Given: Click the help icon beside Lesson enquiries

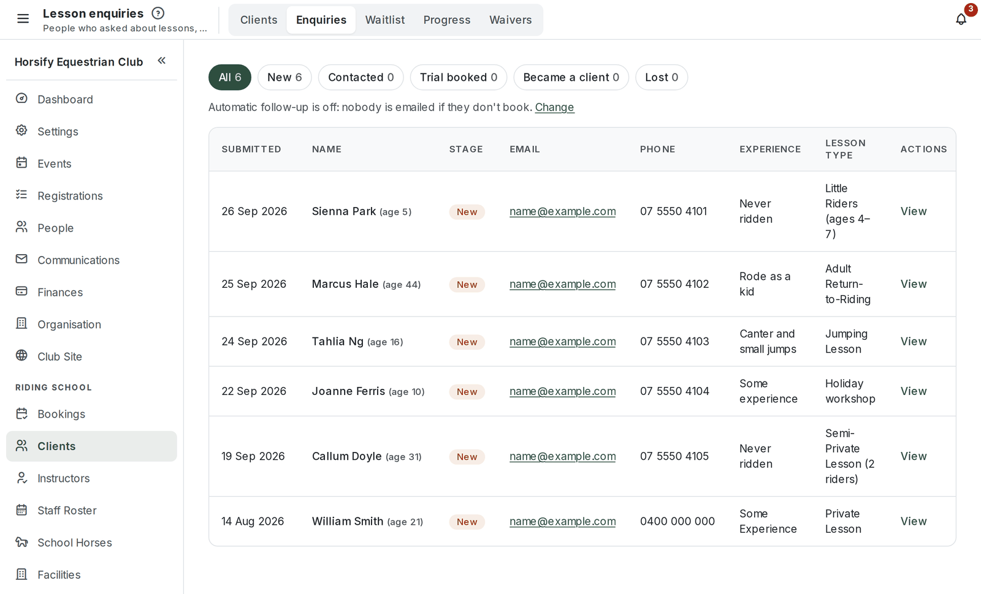Looking at the screenshot, I should [158, 13].
